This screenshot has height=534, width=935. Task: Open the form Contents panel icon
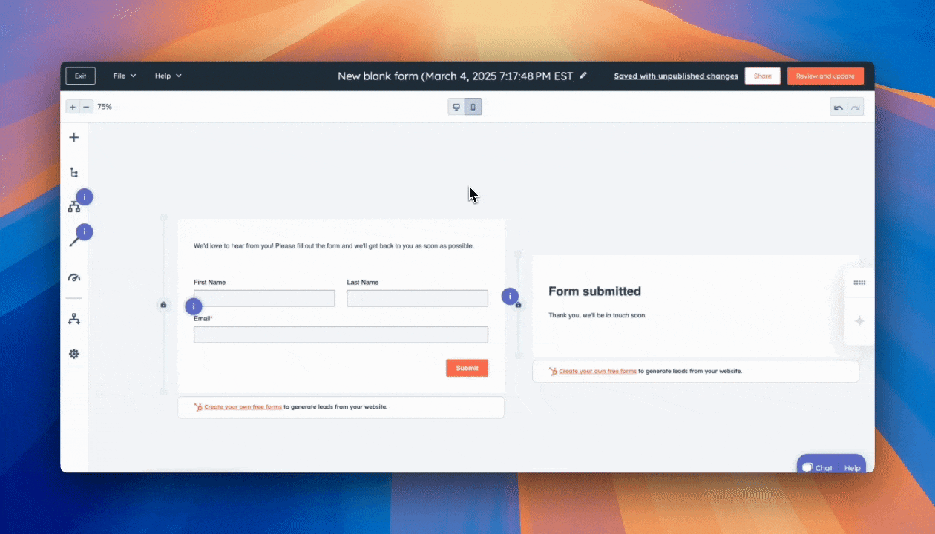point(73,171)
